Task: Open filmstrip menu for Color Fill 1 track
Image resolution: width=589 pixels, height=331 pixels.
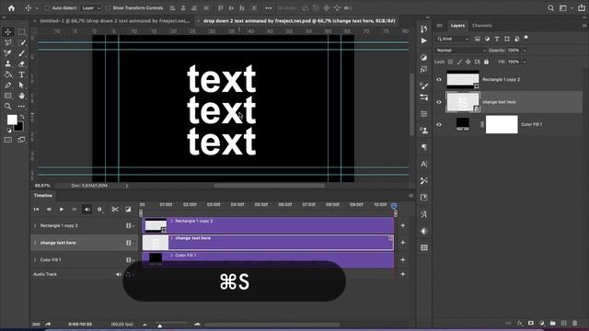Action: pos(130,259)
